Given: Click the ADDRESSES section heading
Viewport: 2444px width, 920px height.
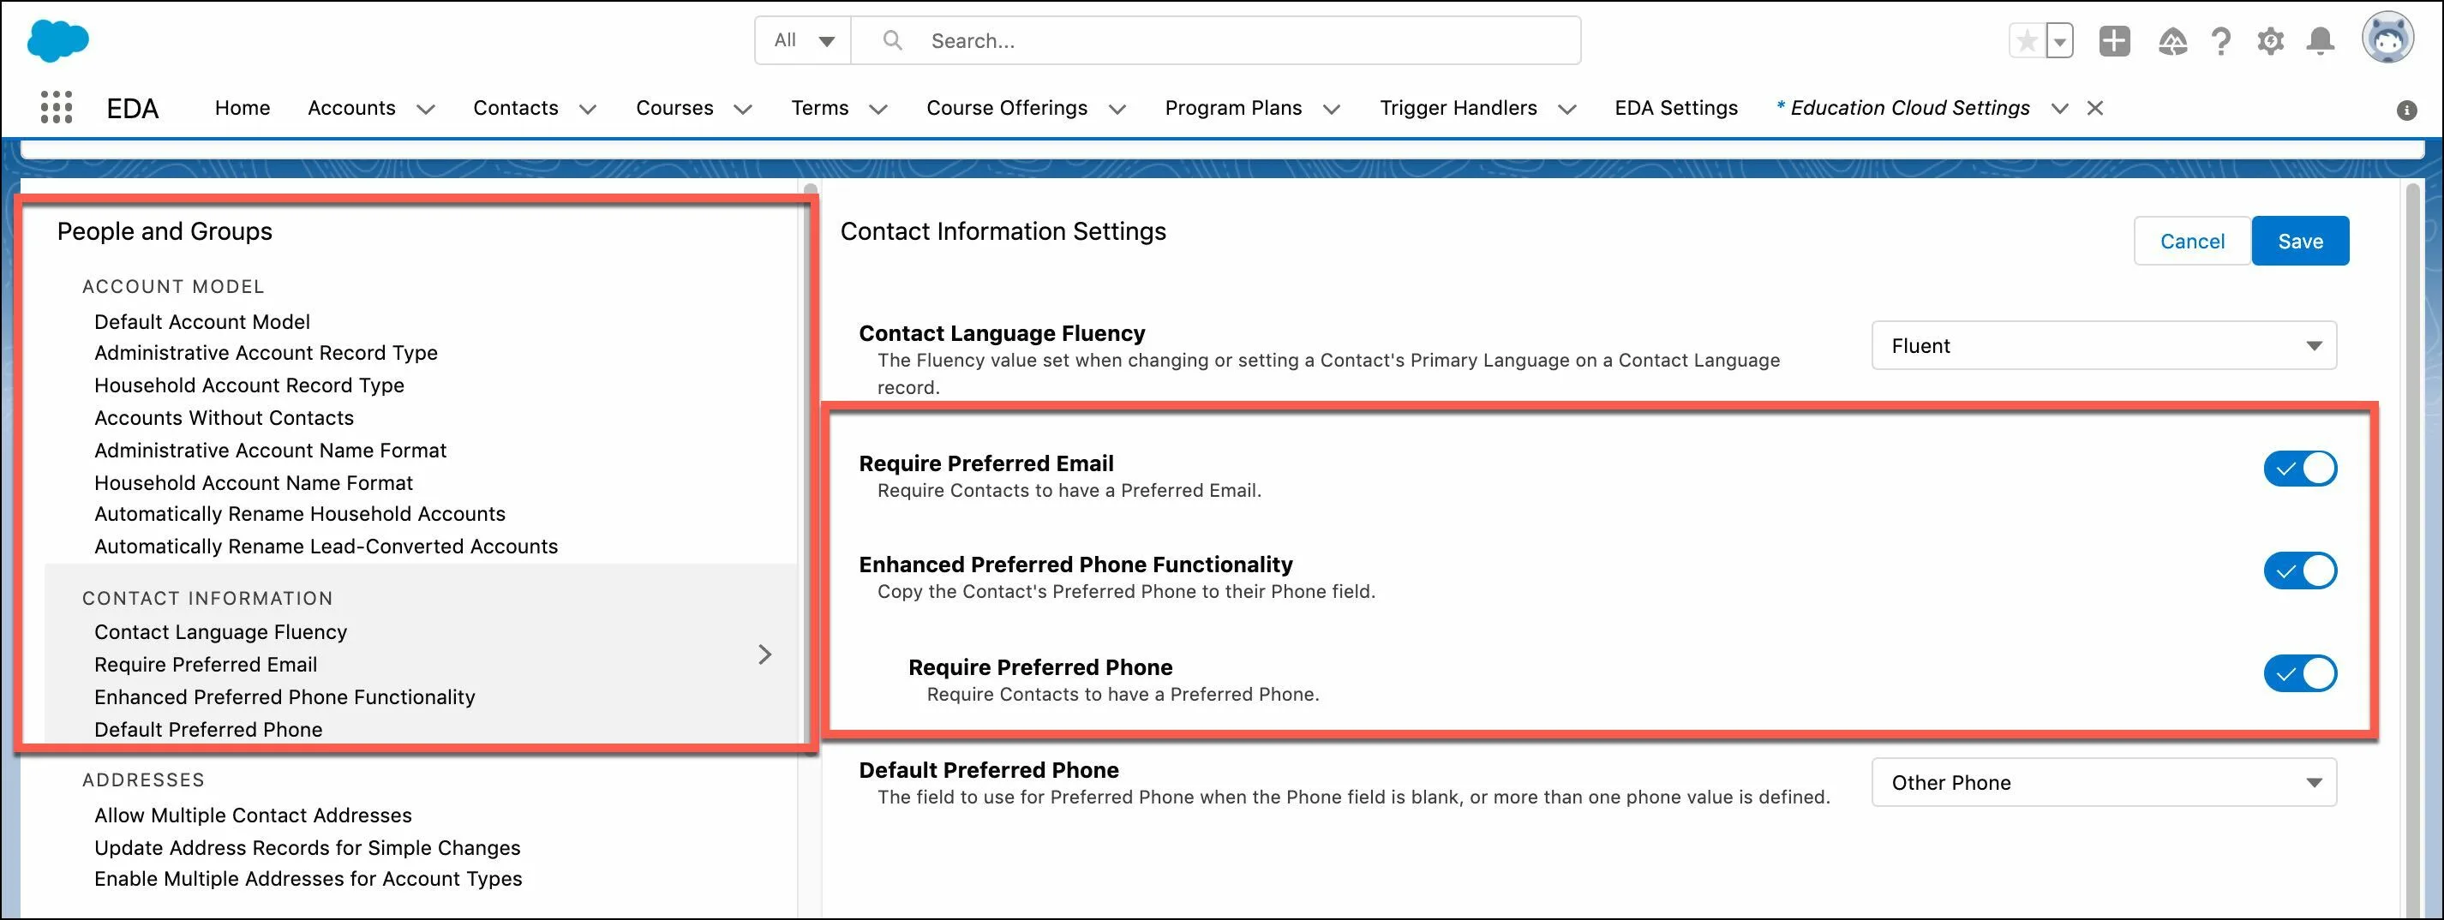Looking at the screenshot, I should coord(143,780).
